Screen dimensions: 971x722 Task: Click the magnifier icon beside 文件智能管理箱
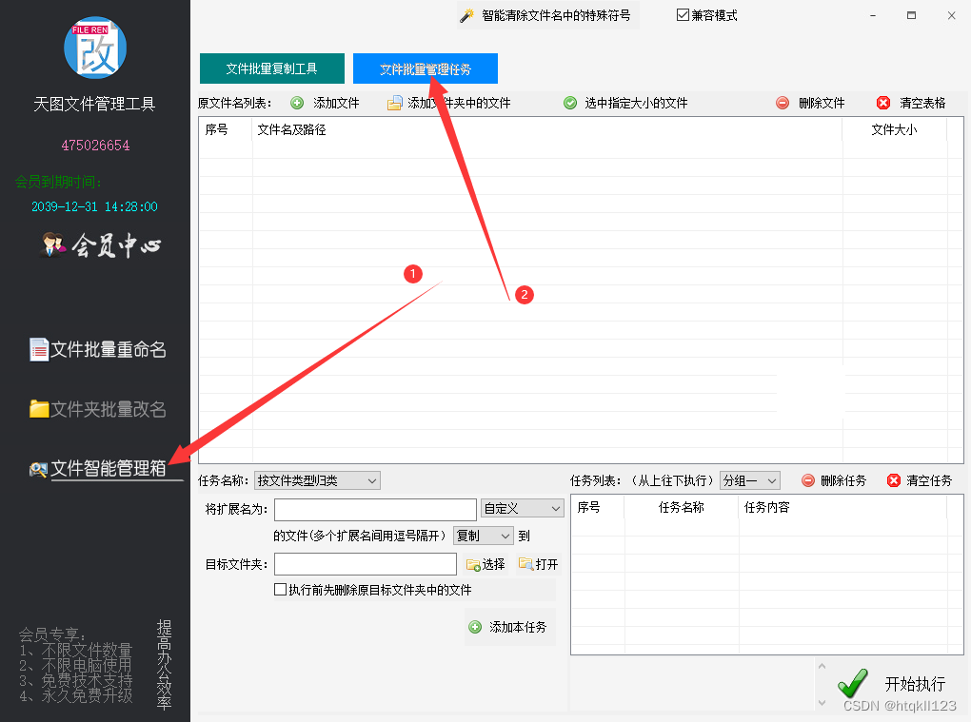(38, 470)
